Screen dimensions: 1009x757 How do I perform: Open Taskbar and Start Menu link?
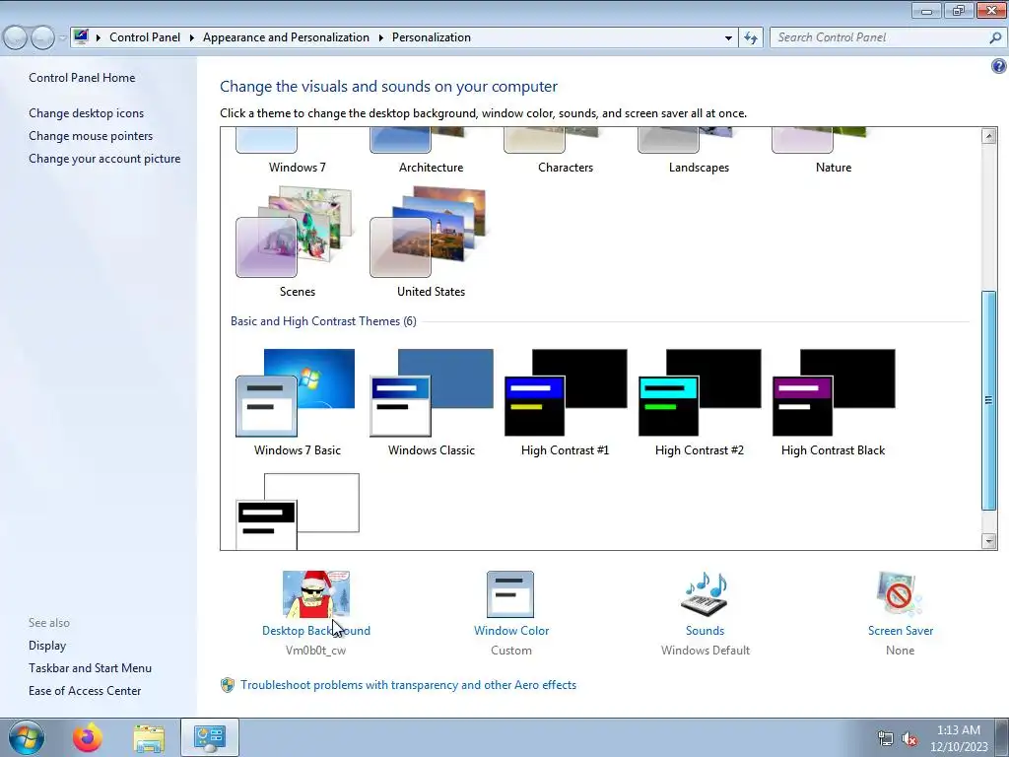point(90,668)
